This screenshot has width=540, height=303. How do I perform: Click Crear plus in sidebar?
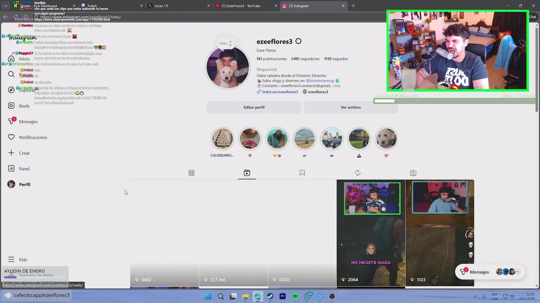coord(19,153)
